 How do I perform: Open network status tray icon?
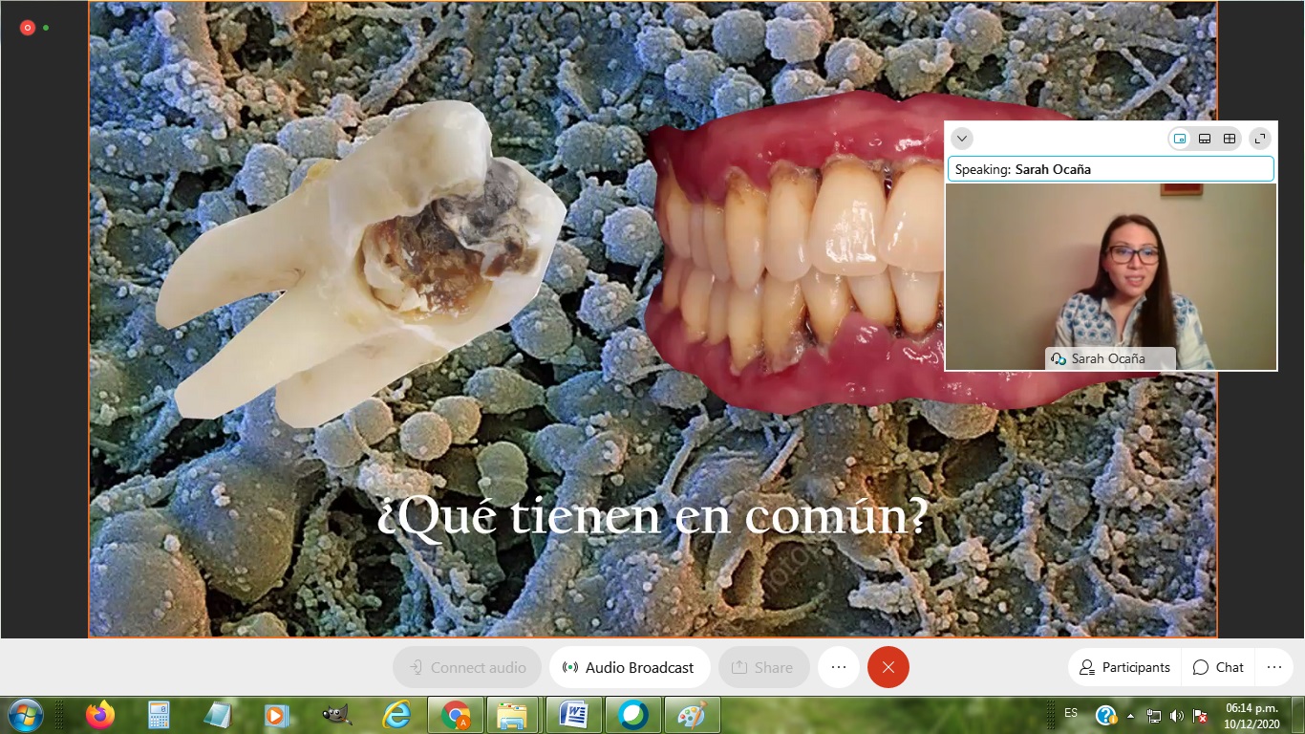(x=1154, y=715)
